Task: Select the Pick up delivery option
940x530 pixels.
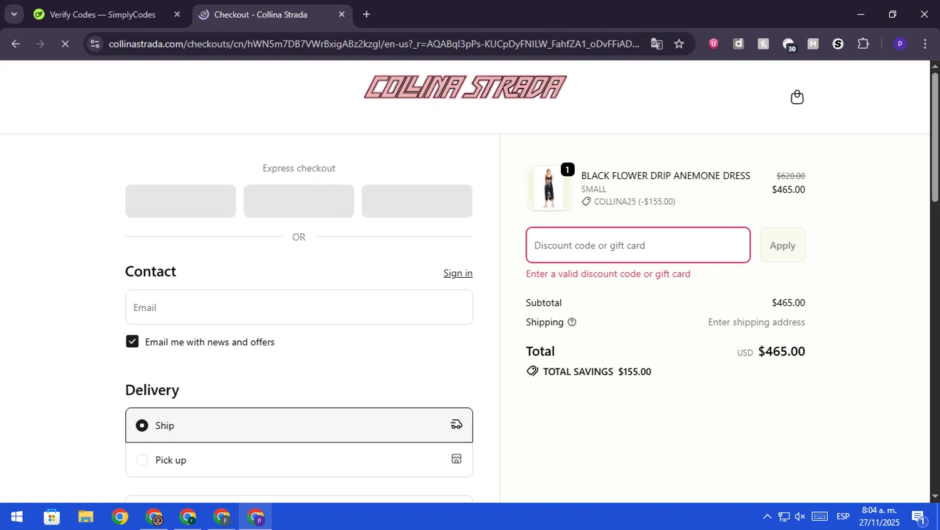Action: pyautogui.click(x=299, y=460)
